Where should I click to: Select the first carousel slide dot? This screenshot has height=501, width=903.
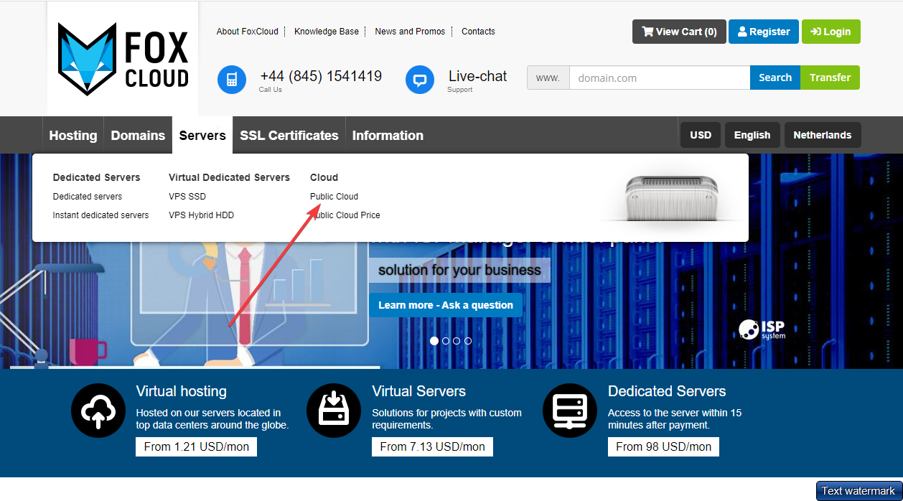tap(434, 341)
